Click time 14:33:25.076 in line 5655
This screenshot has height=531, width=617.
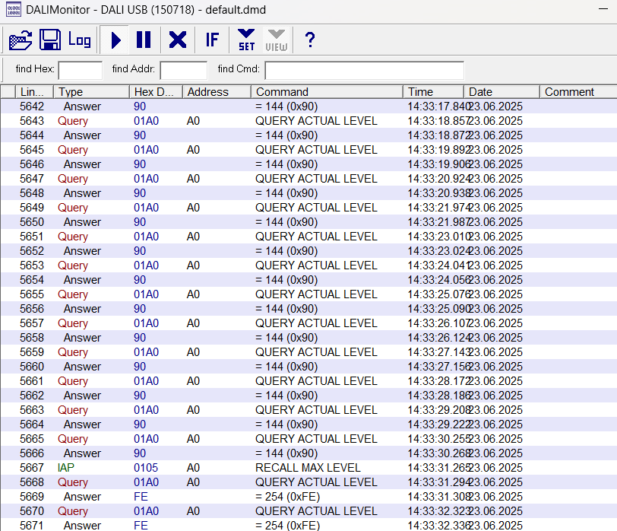pyautogui.click(x=439, y=294)
